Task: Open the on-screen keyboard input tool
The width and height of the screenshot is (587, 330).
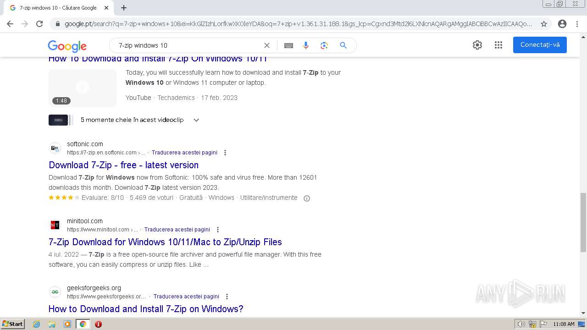Action: coord(288,45)
